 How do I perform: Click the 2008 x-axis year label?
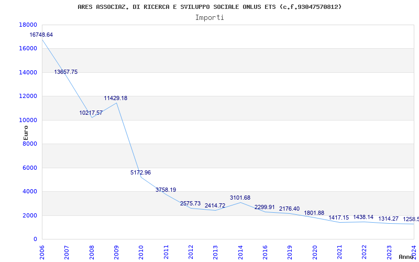[92, 253]
